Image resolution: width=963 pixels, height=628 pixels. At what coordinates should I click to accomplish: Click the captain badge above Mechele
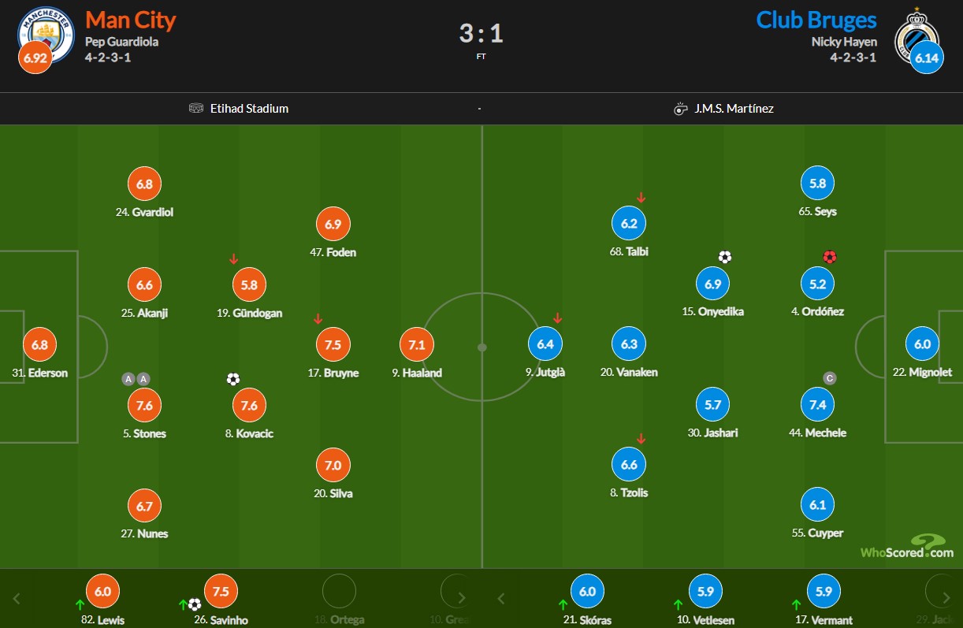(829, 378)
